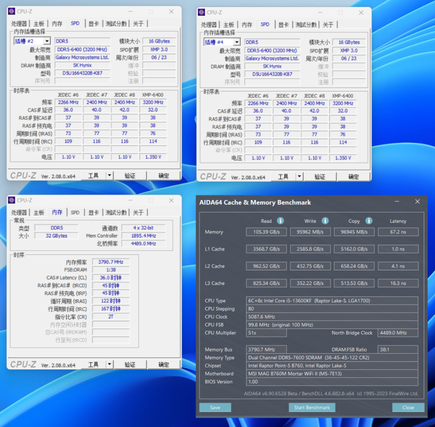Switch to 主板 tab in slot #2 CPU-Z window
Screen dimensions: 435x427
39,24
